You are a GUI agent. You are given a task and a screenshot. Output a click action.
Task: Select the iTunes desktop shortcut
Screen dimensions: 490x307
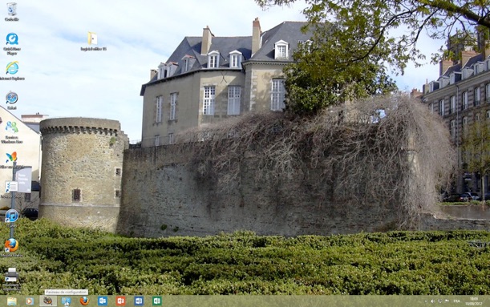(x=11, y=217)
